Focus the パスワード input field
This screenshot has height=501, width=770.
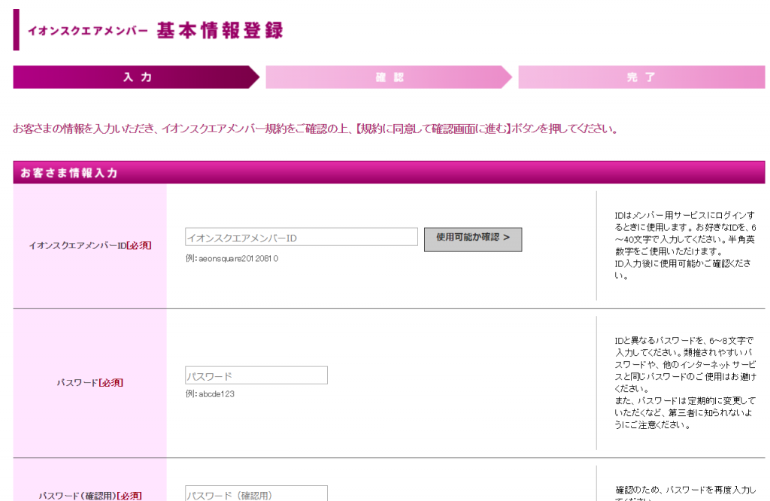tap(256, 376)
